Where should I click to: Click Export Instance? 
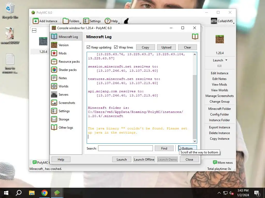(219, 127)
